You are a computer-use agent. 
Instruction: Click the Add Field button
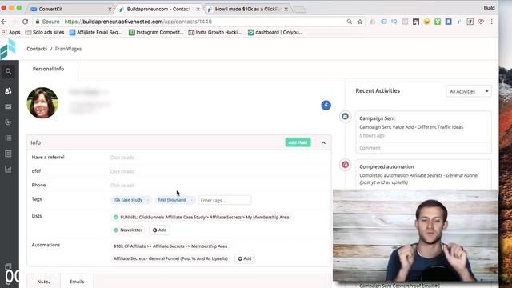click(298, 142)
